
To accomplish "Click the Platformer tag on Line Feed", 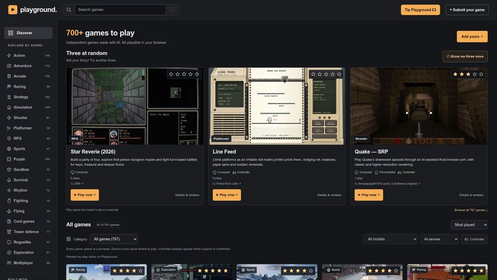I will (221, 139).
